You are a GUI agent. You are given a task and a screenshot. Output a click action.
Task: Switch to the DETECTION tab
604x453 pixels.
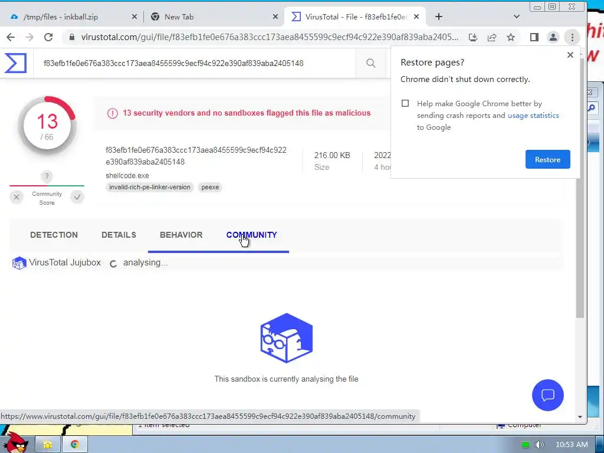(x=54, y=235)
